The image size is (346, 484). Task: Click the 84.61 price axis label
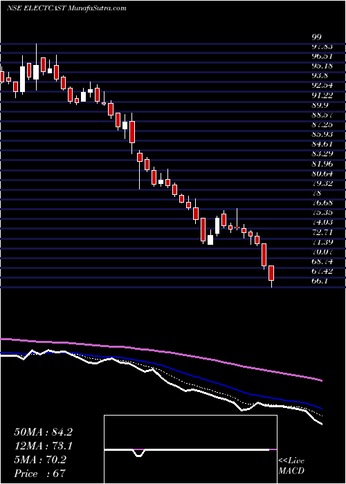pyautogui.click(x=322, y=144)
